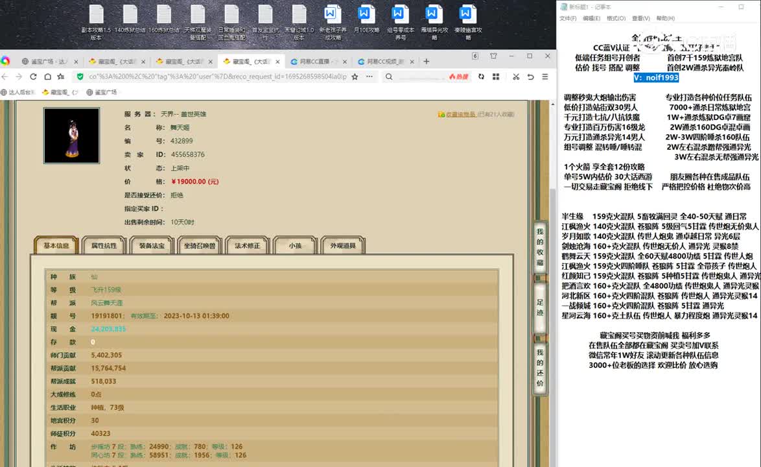The height and width of the screenshot is (467, 761).
Task: Close the active 藏宝阁 tab
Action: point(277,62)
